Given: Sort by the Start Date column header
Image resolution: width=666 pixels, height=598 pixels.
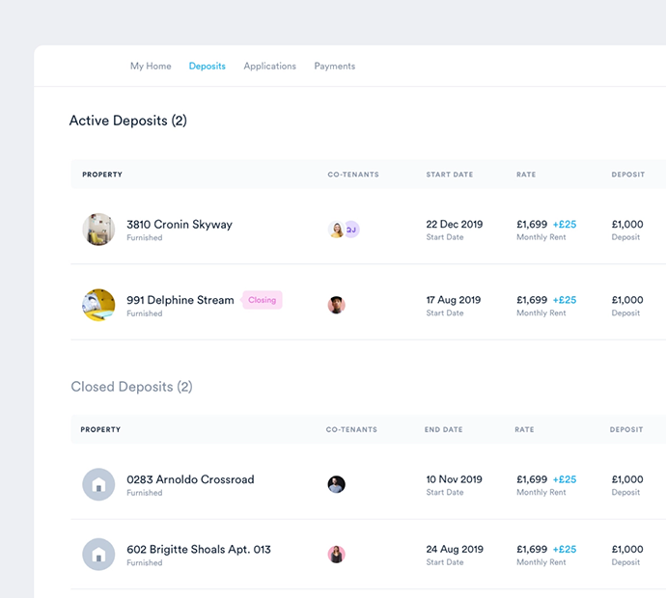Looking at the screenshot, I should tap(450, 175).
